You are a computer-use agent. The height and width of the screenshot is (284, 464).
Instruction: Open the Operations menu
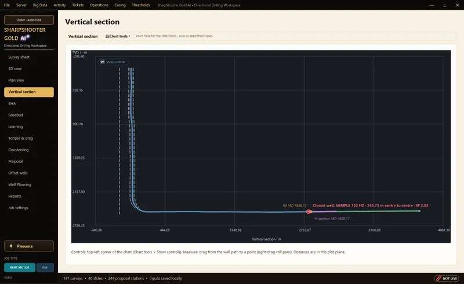[x=99, y=5]
